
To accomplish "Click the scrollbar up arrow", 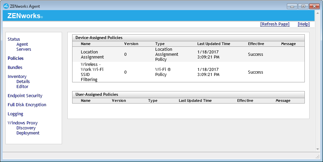I will [x=318, y=13].
